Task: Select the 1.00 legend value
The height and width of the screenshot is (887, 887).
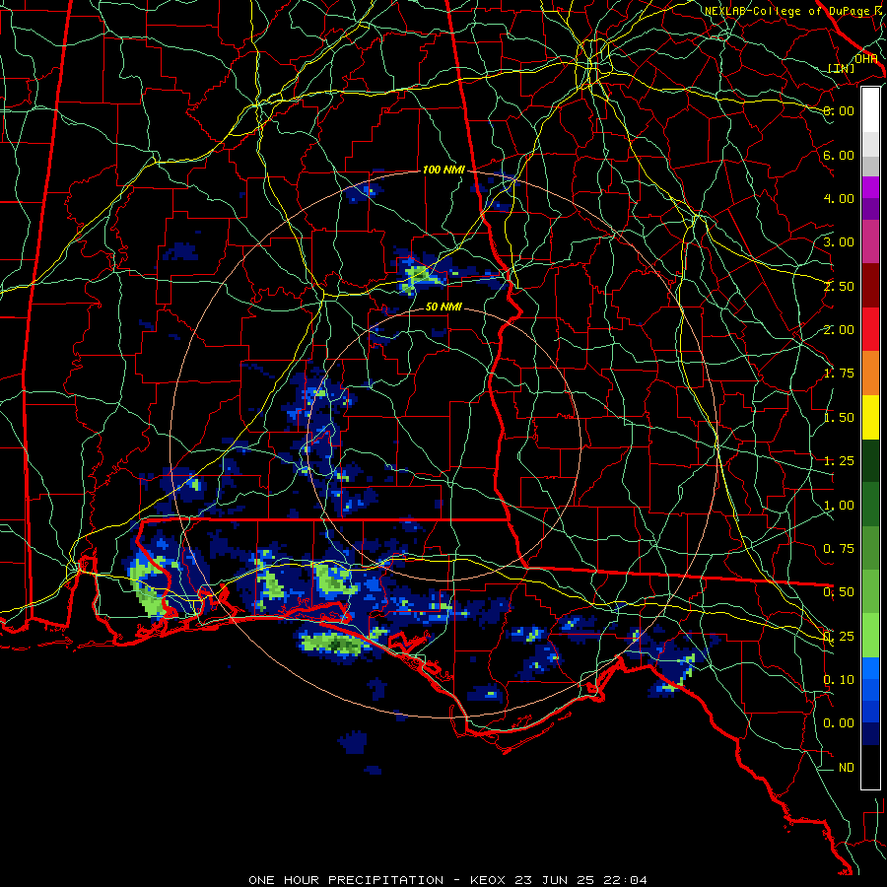Action: tap(839, 506)
